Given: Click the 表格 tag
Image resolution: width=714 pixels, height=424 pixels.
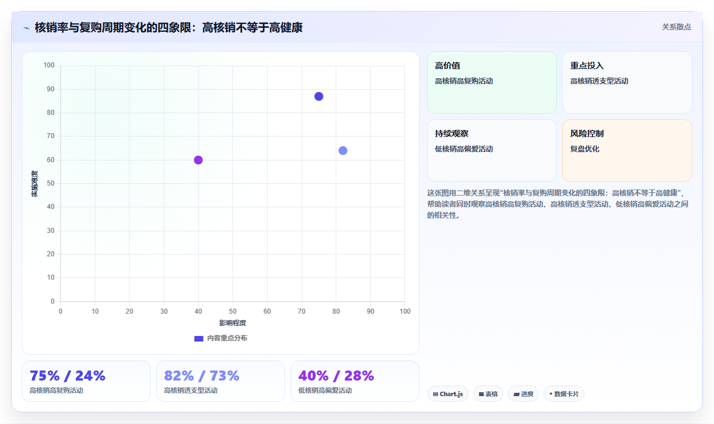Looking at the screenshot, I should 488,394.
